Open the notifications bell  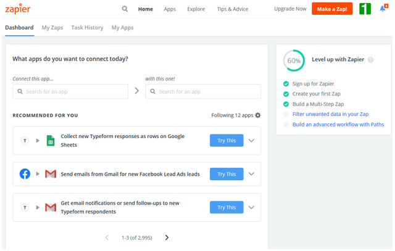pyautogui.click(x=383, y=8)
